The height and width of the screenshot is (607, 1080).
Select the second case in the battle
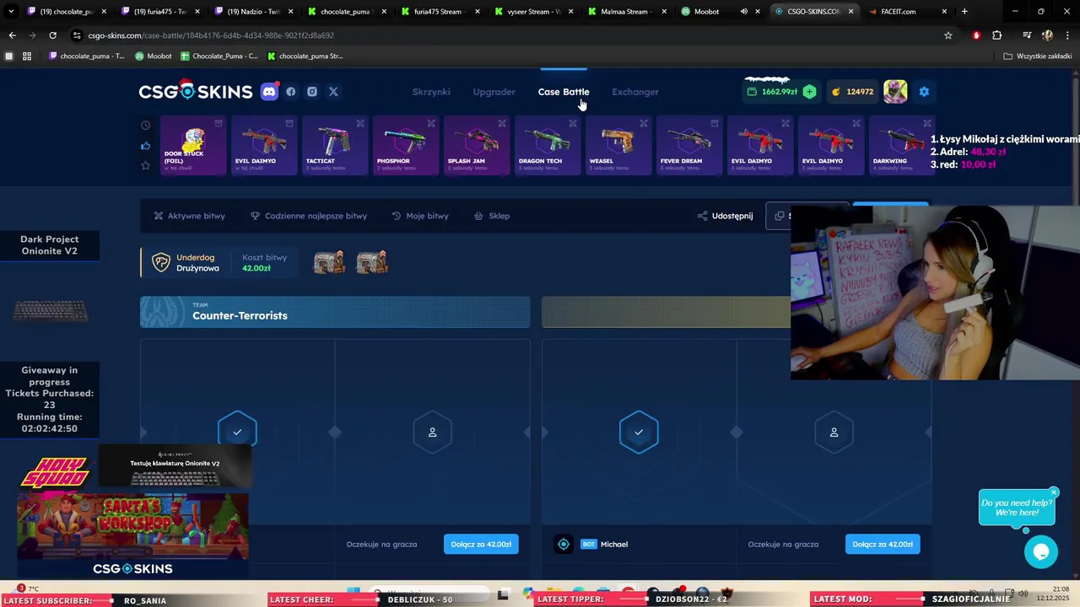click(372, 262)
